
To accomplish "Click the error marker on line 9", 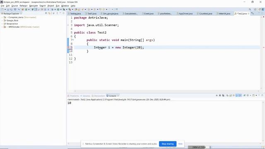I will click(68, 48).
